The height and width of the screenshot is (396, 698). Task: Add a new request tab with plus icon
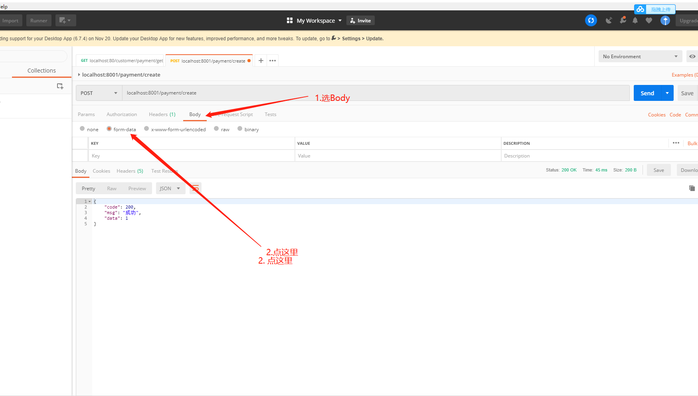pos(261,61)
